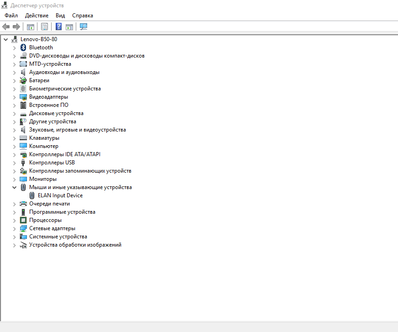Screen dimensions: 398x332
Task: Select the Процессоры label
Action: [x=45, y=220]
